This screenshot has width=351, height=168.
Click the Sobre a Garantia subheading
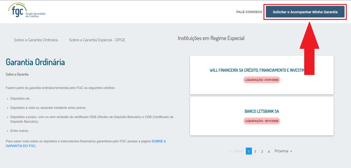click(17, 75)
